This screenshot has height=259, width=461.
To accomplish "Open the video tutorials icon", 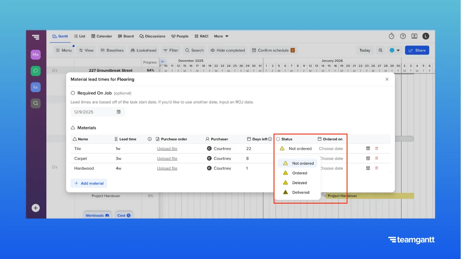I will tap(414, 36).
